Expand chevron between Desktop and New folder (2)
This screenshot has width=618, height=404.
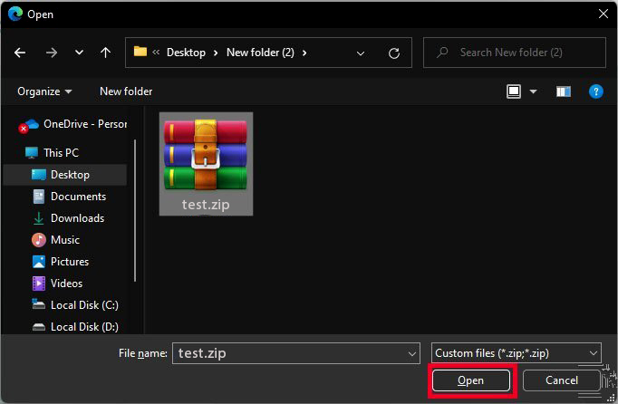(x=216, y=53)
